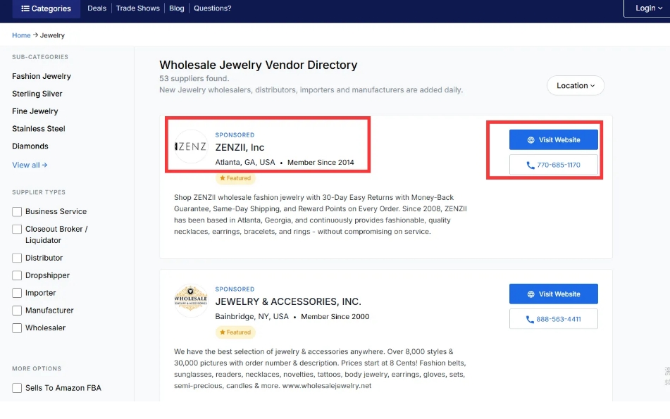This screenshot has height=419, width=670.
Task: Click globe icon on ZENZII Visit Website
Action: [x=531, y=140]
